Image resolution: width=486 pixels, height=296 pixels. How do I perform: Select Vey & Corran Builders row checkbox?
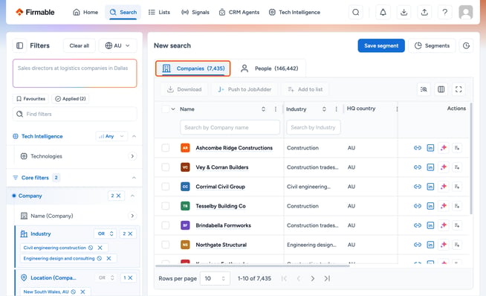[166, 167]
